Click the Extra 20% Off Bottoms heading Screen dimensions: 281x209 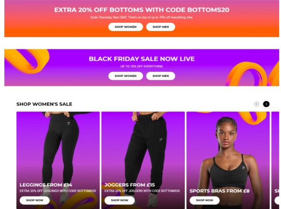(x=141, y=10)
